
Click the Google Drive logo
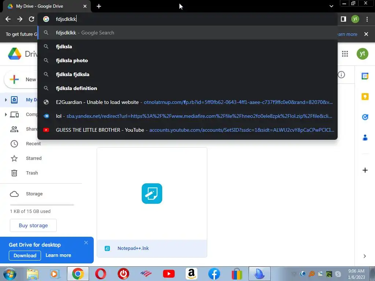pyautogui.click(x=15, y=54)
